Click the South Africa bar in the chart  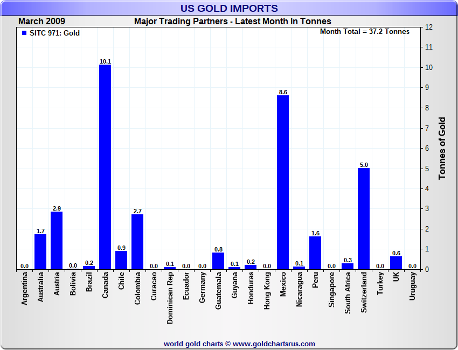tap(348, 266)
